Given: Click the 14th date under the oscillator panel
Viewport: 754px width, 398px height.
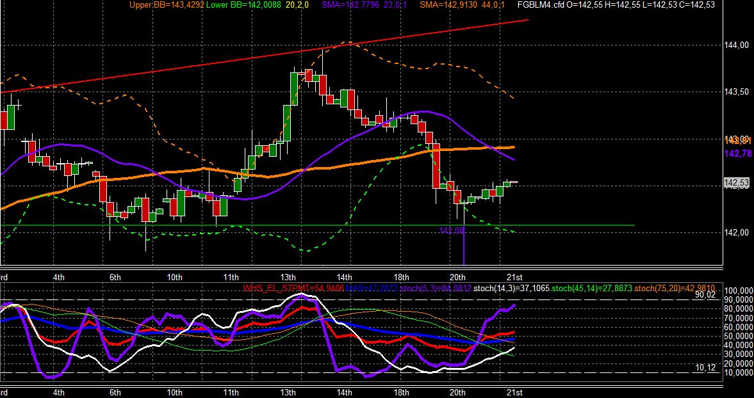Looking at the screenshot, I should coord(344,392).
